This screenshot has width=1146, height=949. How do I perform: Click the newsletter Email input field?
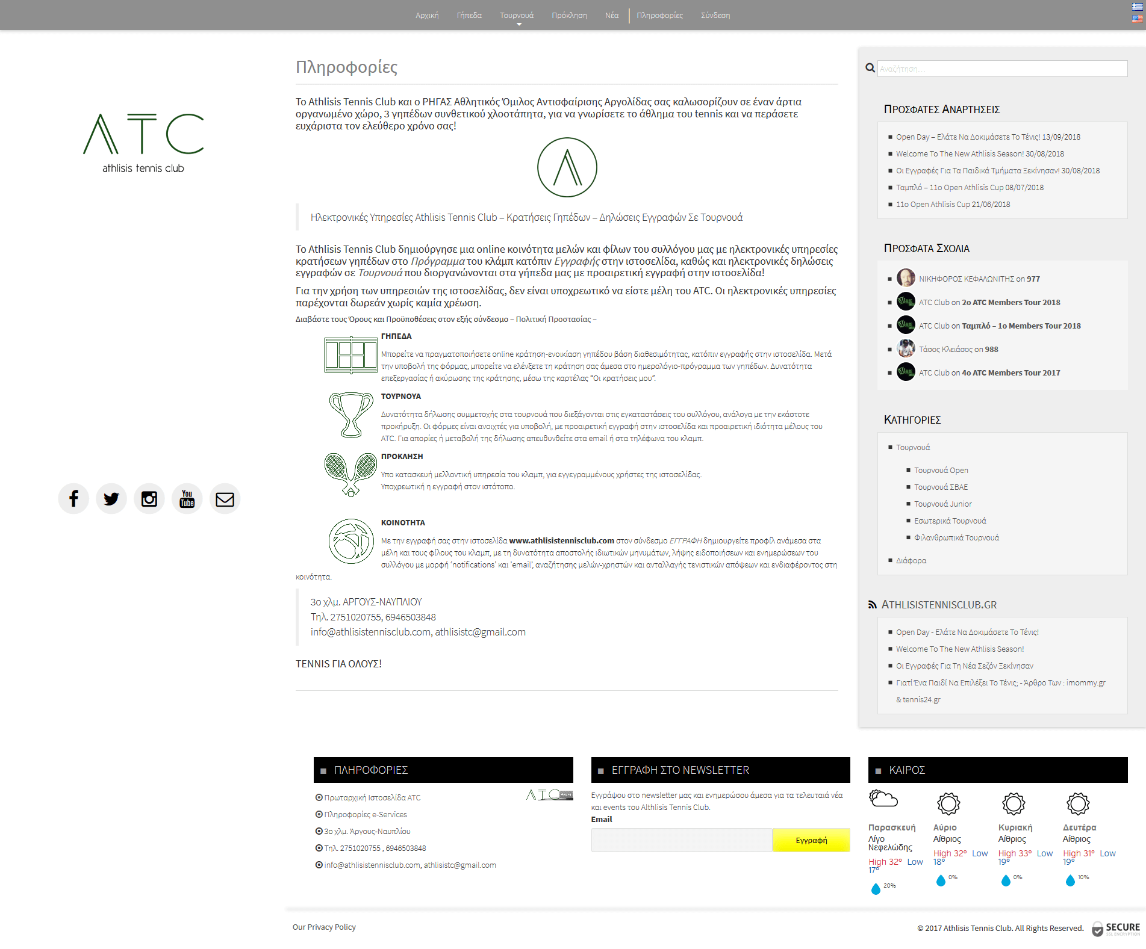[x=682, y=840]
